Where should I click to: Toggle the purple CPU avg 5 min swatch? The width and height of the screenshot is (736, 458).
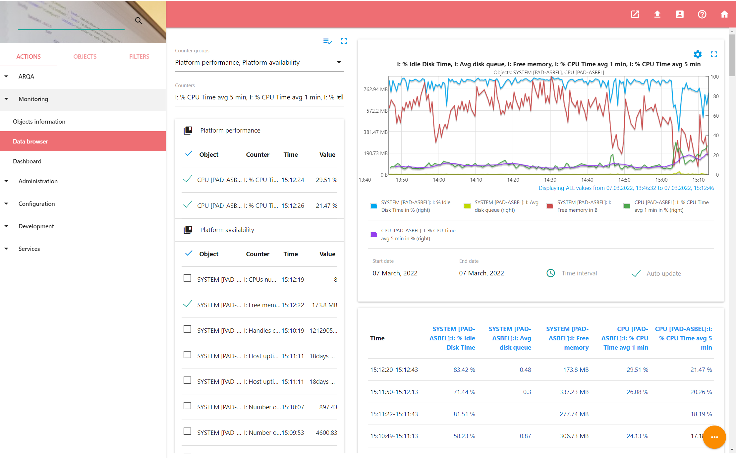point(374,234)
